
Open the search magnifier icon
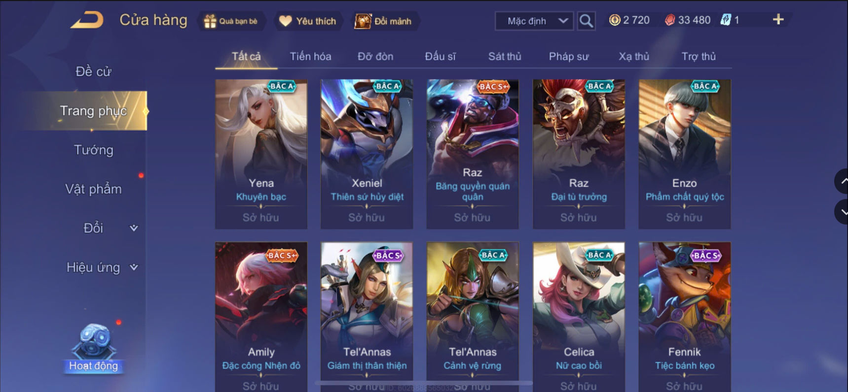tap(586, 21)
